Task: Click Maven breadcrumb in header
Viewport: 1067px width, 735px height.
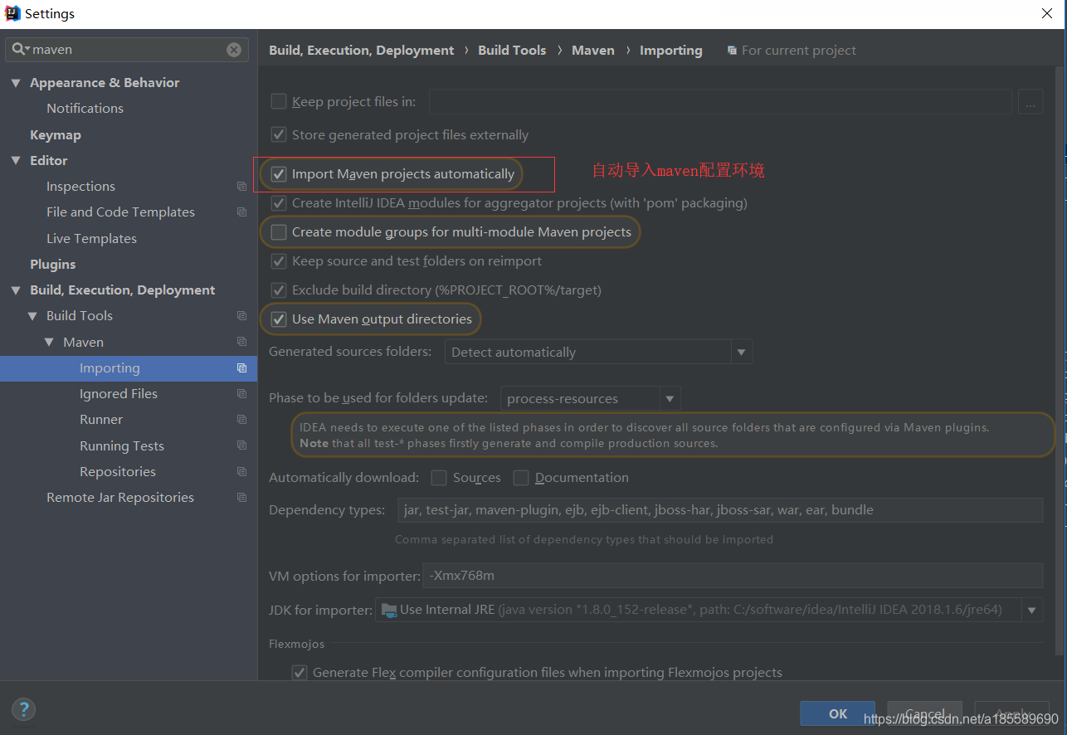Action: click(x=593, y=51)
